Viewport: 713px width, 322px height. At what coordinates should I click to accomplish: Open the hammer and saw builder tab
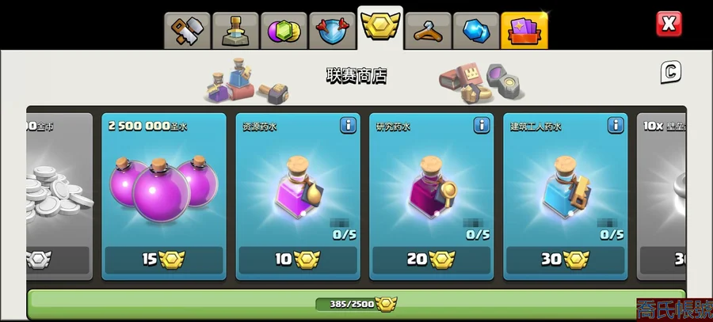click(x=187, y=30)
